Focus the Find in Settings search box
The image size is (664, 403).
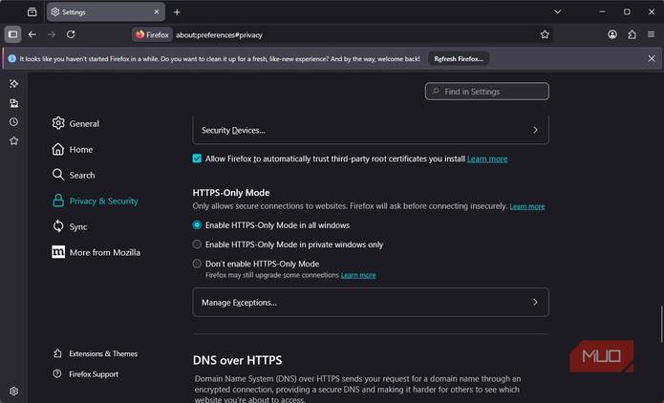(487, 92)
